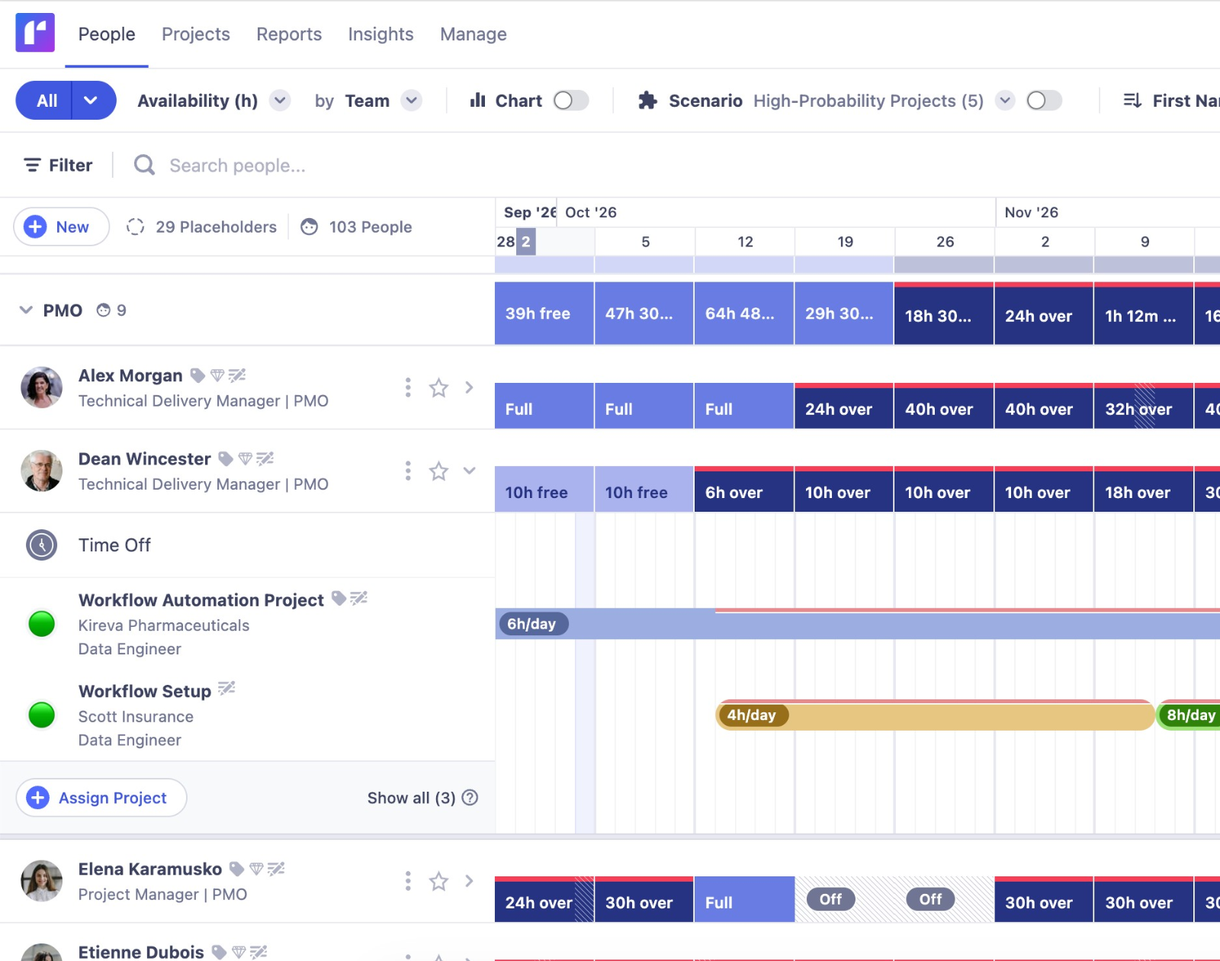Image resolution: width=1220 pixels, height=961 pixels.
Task: Open the All filter dropdown arrow
Action: (x=91, y=101)
